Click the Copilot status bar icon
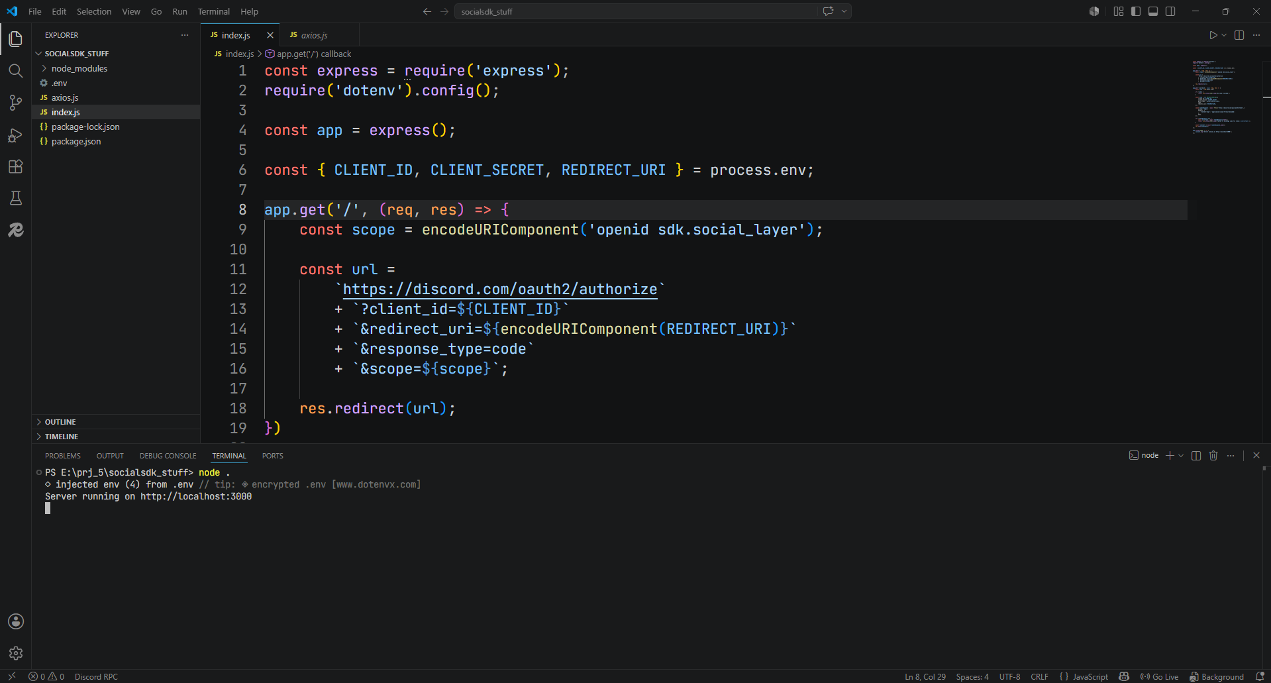1271x683 pixels. 1124,676
